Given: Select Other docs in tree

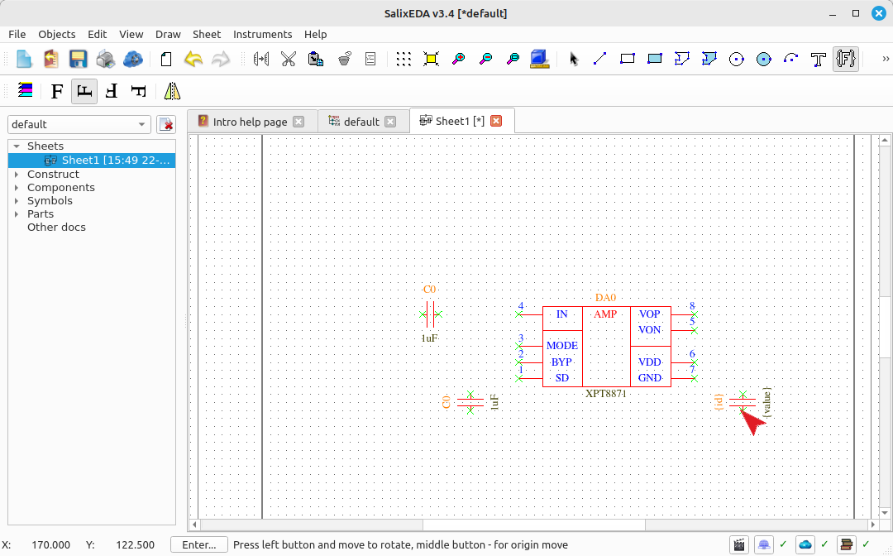Looking at the screenshot, I should 56,227.
